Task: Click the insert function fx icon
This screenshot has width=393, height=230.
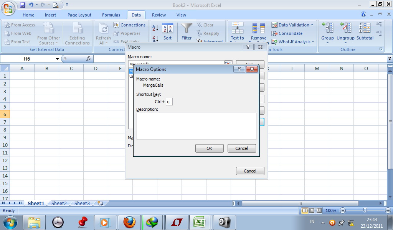Action: [x=89, y=59]
